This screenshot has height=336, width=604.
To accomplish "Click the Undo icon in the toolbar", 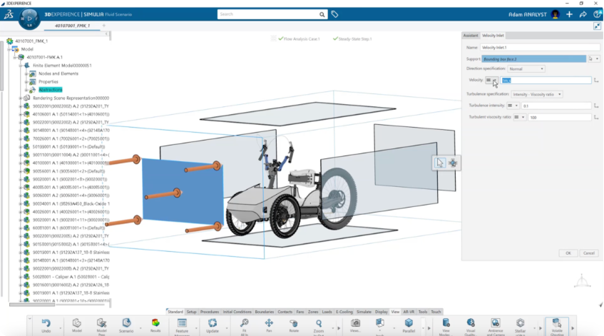I will click(x=46, y=323).
